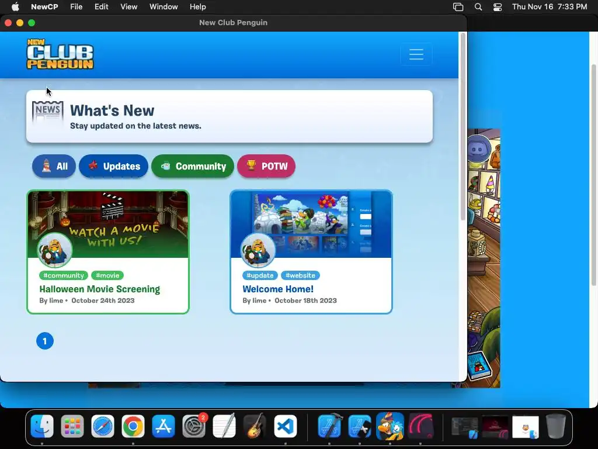This screenshot has width=598, height=449.
Task: Open the File menu
Action: [77, 6]
